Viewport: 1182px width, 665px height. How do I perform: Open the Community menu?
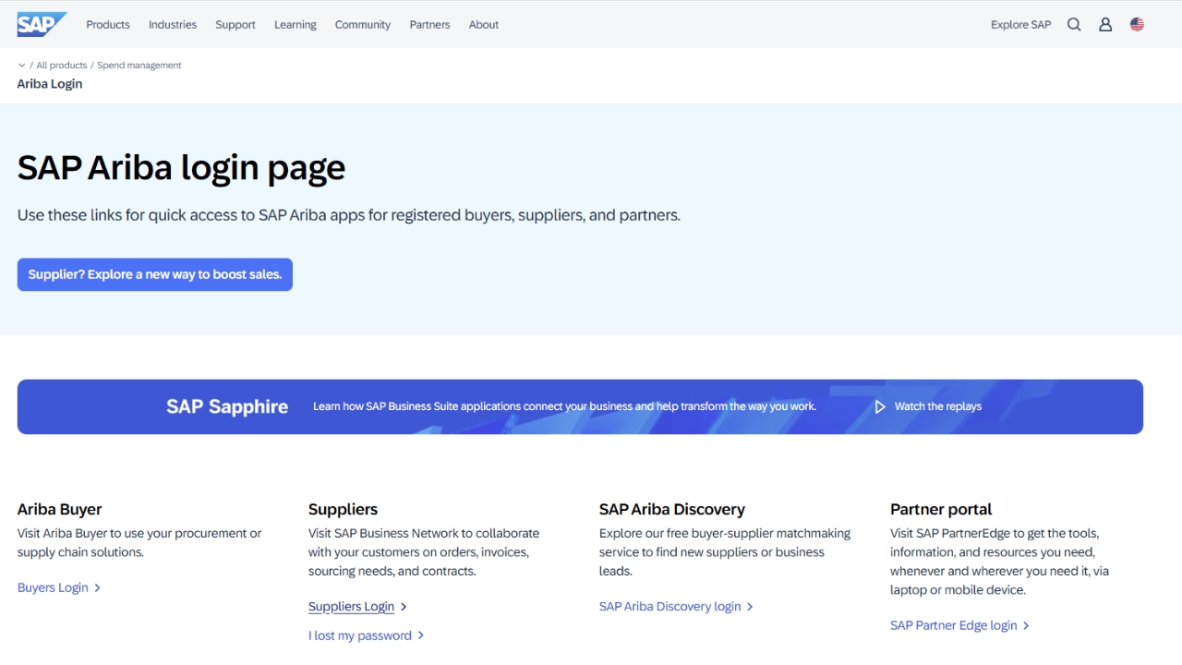click(x=363, y=25)
